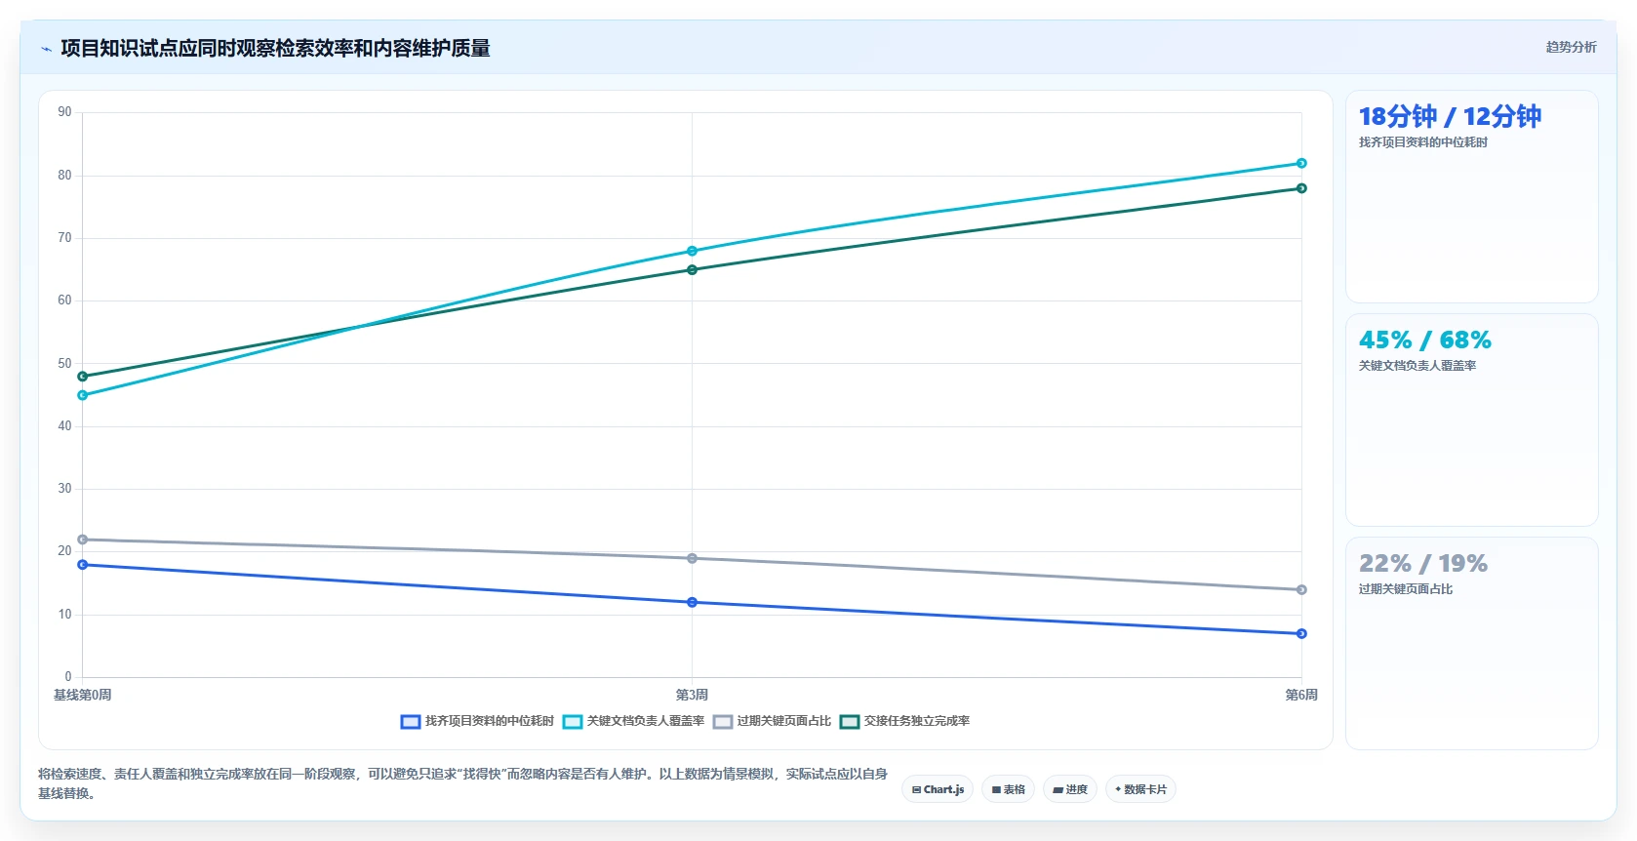Image resolution: width=1637 pixels, height=841 pixels.
Task: Click the 45% / 68% stat value
Action: (x=1425, y=340)
